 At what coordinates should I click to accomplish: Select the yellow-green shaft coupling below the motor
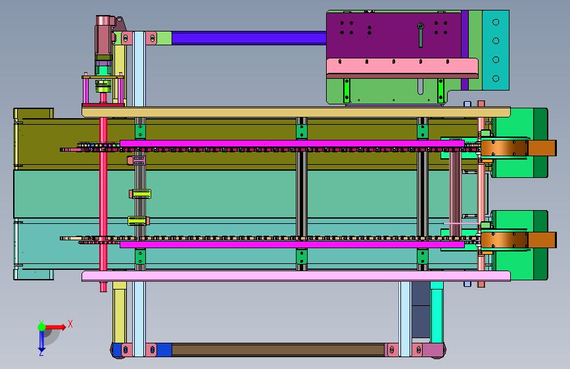(x=103, y=87)
